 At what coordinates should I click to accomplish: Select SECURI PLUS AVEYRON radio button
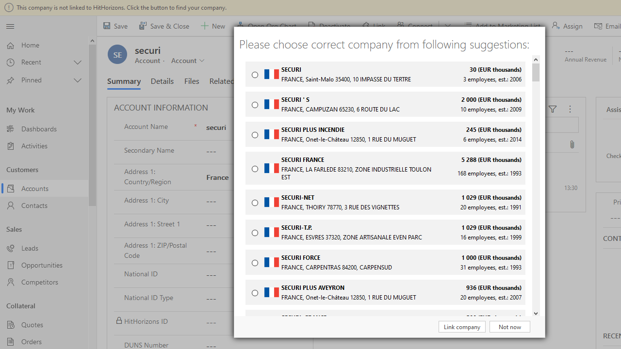tap(255, 293)
